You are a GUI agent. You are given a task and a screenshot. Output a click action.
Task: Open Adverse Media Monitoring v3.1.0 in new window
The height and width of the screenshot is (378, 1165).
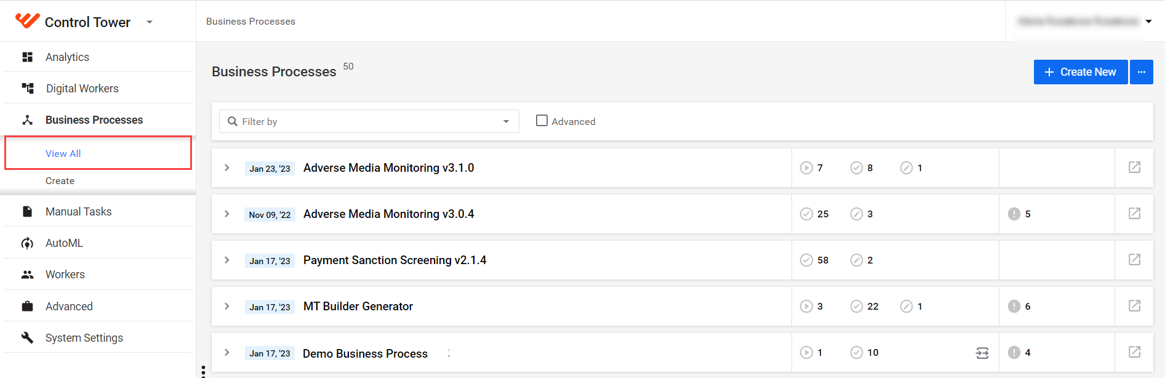coord(1134,167)
